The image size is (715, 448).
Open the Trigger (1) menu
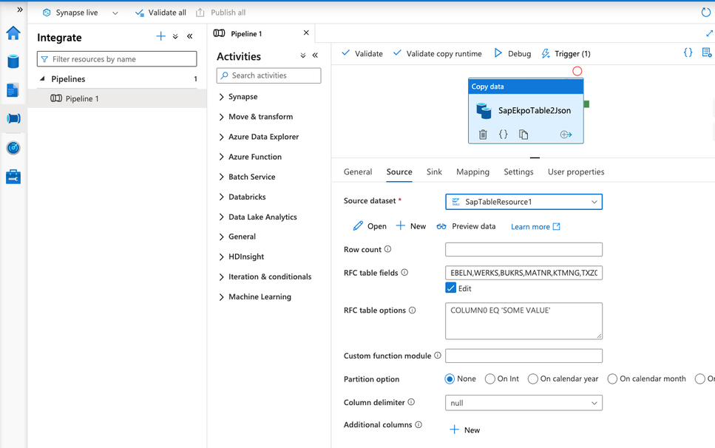[x=566, y=53]
